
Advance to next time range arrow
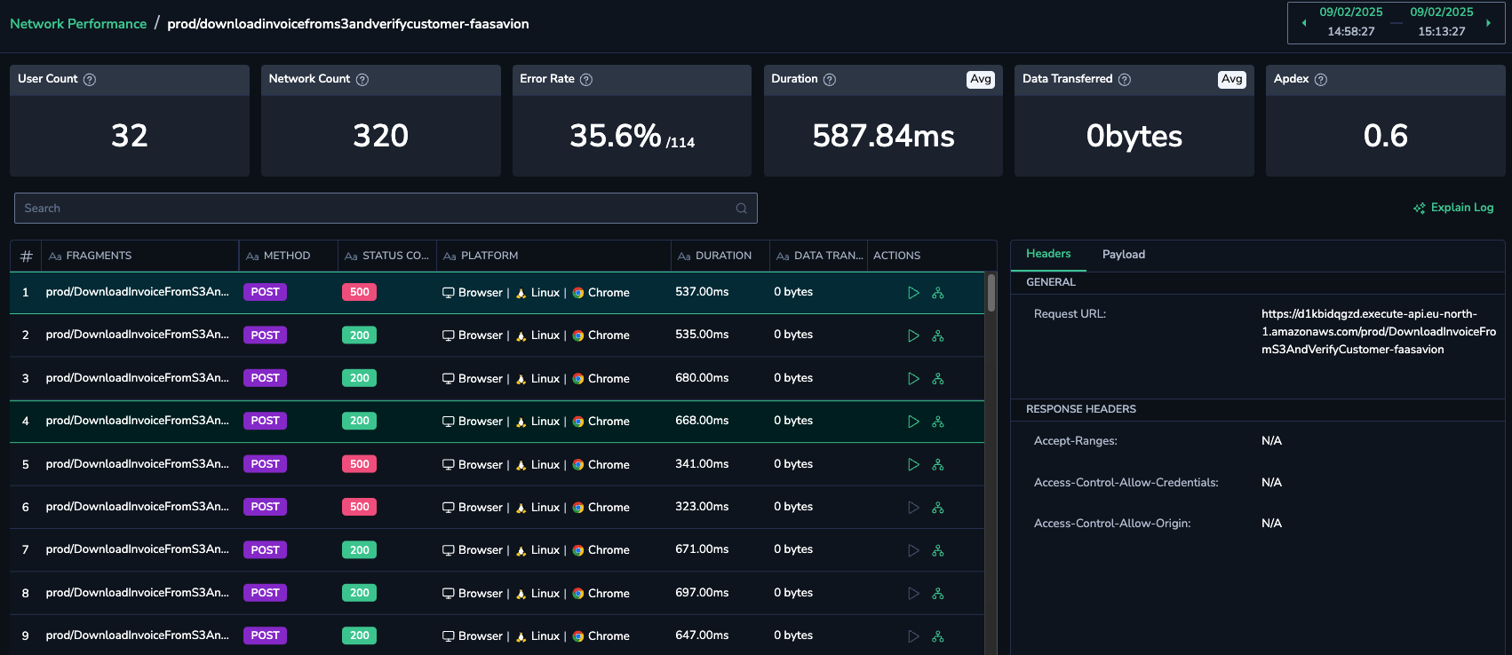point(1488,23)
